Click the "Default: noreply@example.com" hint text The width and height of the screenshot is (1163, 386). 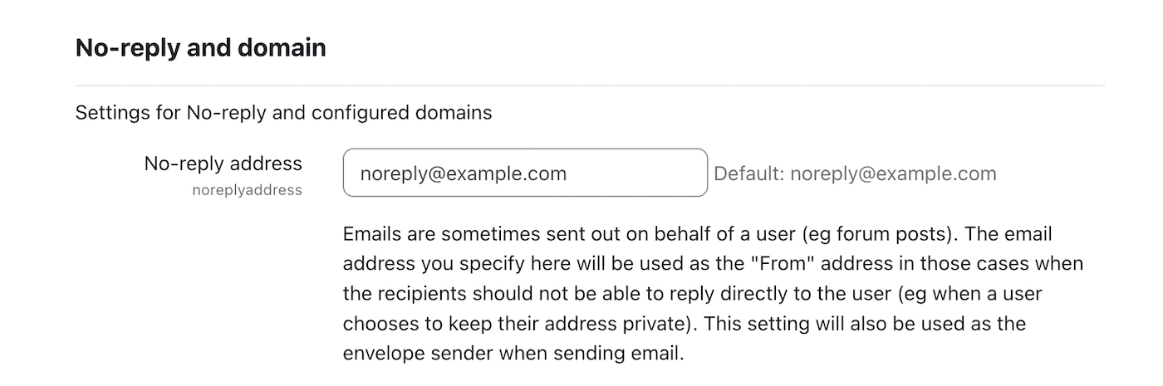855,173
